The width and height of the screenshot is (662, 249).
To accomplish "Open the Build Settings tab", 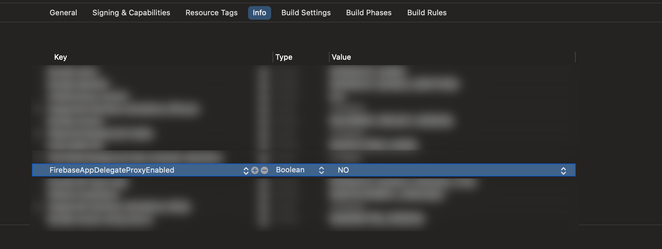I will [306, 13].
